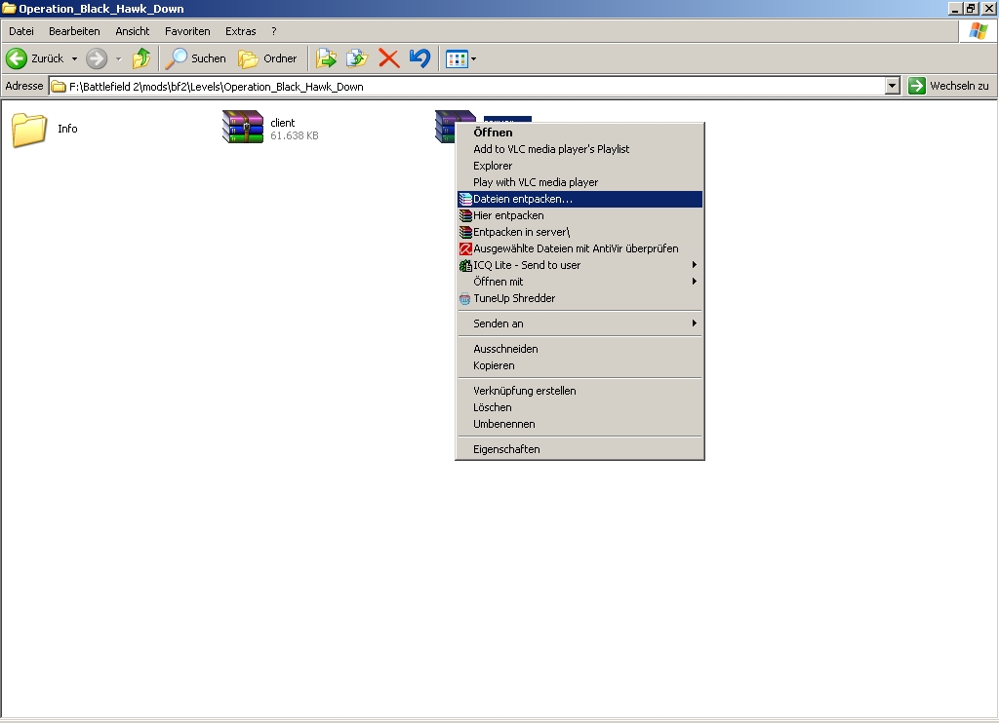
Task: Click the move-to-folder toolbar icon
Action: click(326, 58)
